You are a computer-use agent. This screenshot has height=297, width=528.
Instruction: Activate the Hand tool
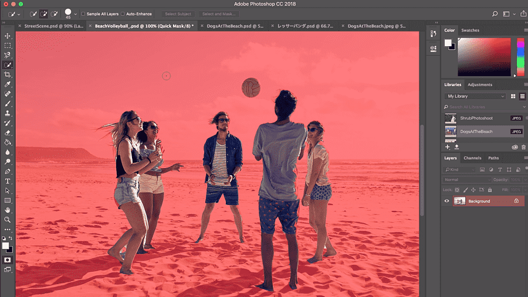8,210
